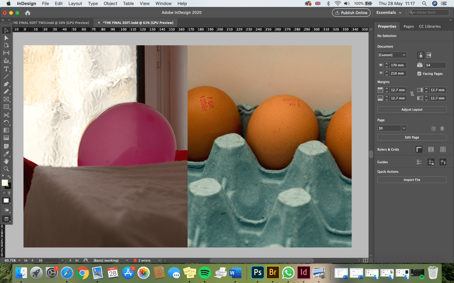Activate the Hand tool

(x=6, y=161)
